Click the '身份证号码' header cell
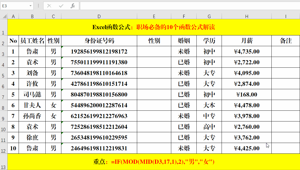 [99, 41]
